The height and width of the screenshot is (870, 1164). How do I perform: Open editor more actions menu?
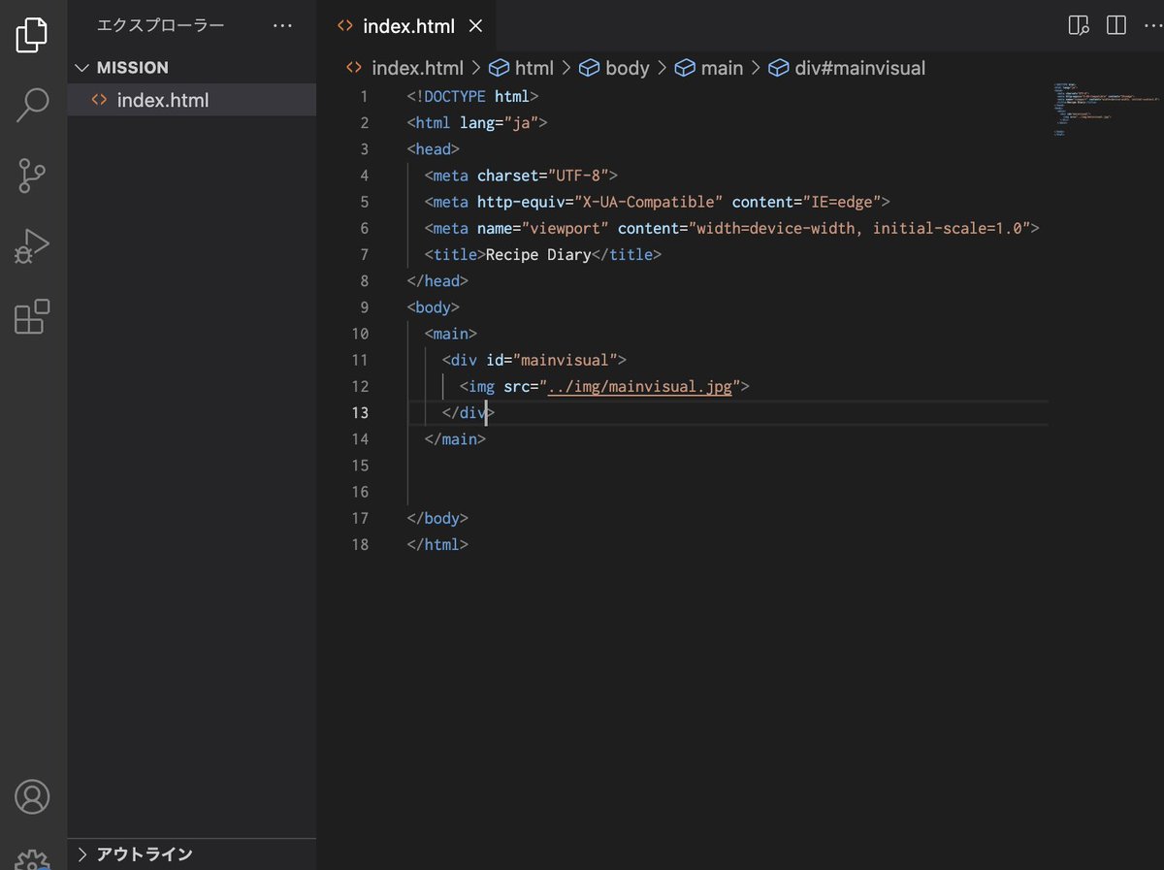[1152, 26]
